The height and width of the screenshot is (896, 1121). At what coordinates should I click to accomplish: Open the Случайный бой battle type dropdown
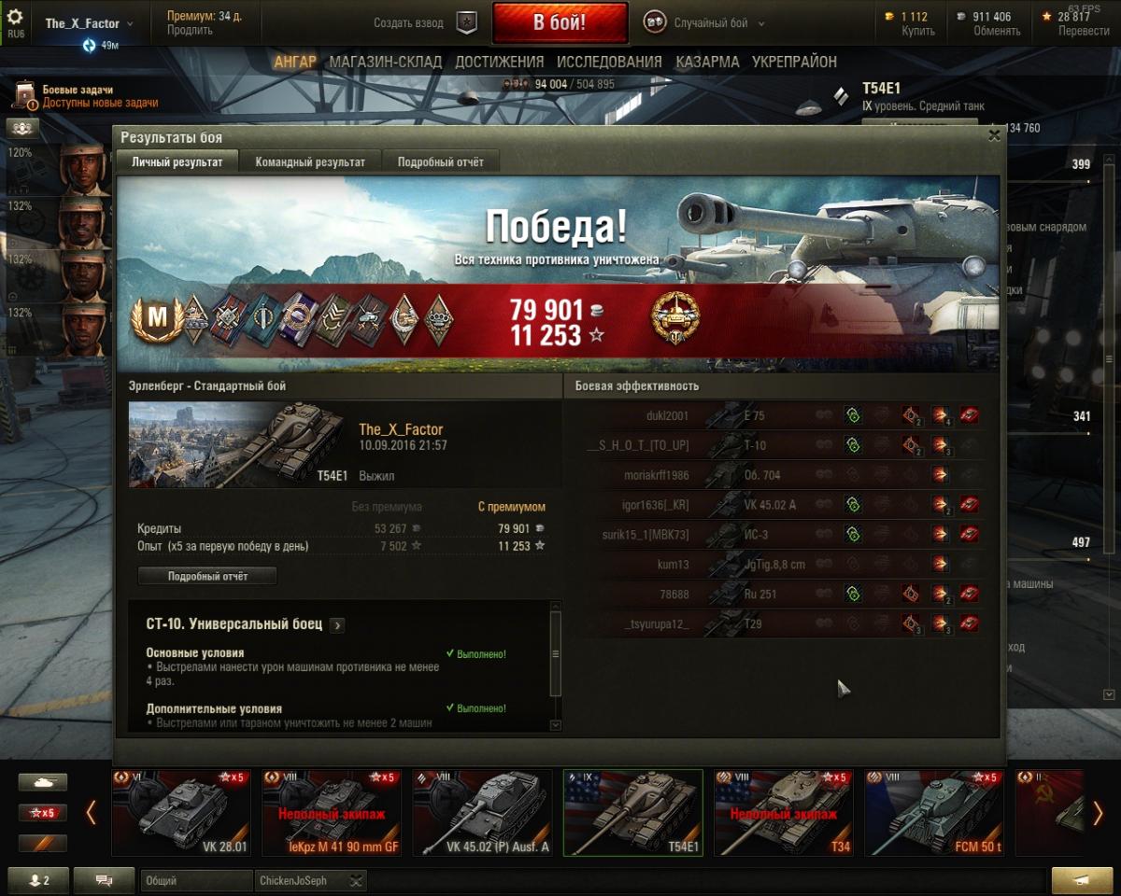tap(705, 23)
